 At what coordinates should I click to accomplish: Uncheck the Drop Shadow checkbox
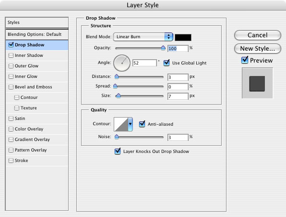point(11,45)
